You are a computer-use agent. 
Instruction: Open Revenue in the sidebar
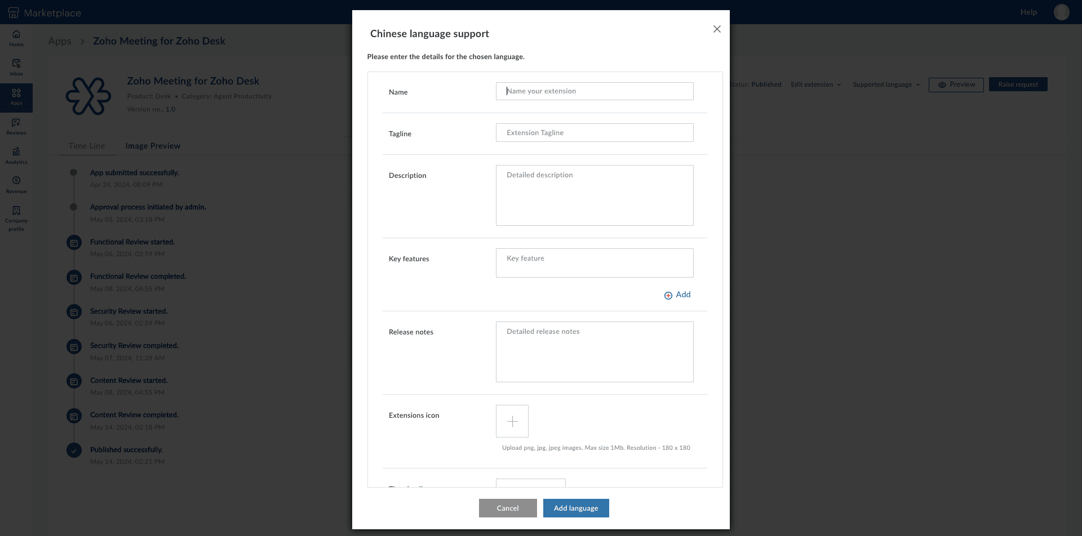16,185
